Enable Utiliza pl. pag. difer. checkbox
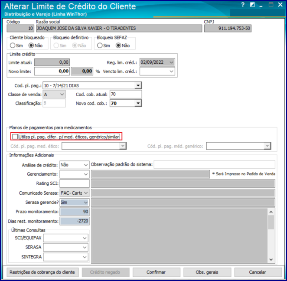The width and height of the screenshot is (287, 281). click(x=15, y=137)
